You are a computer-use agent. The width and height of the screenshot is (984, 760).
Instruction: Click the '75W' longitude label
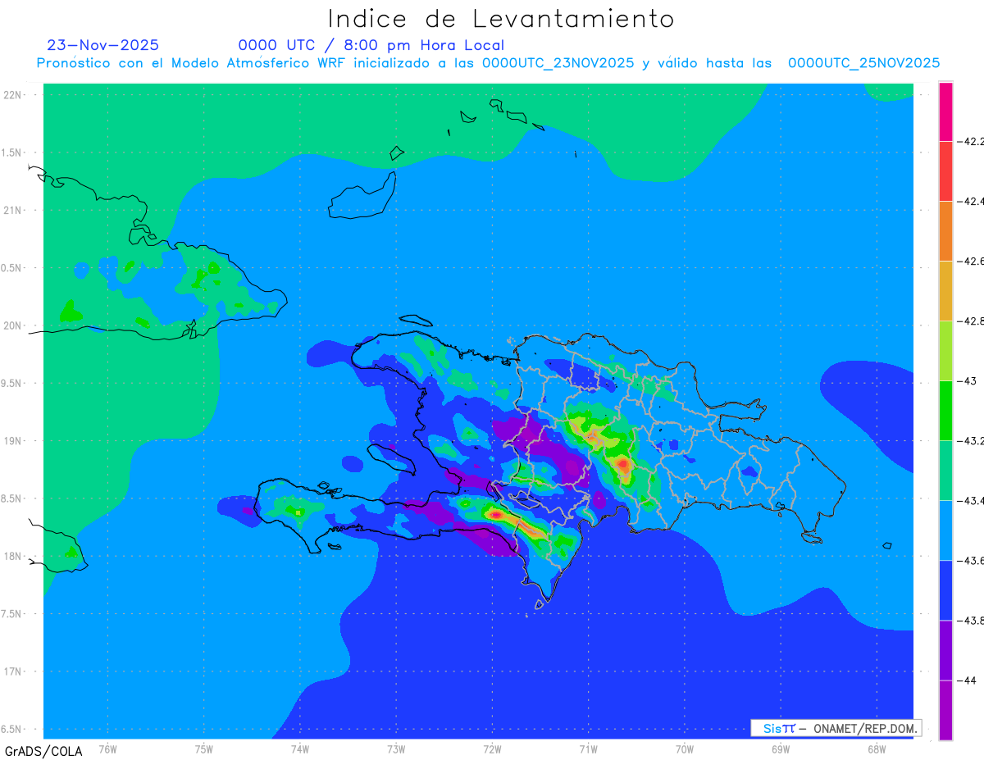click(x=204, y=749)
